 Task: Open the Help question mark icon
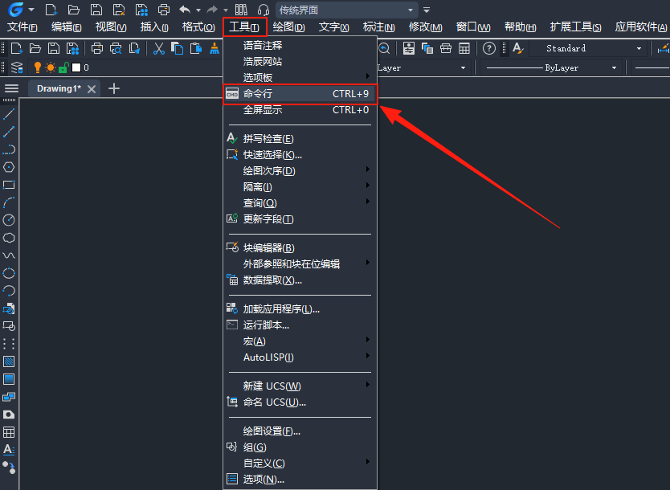[488, 48]
